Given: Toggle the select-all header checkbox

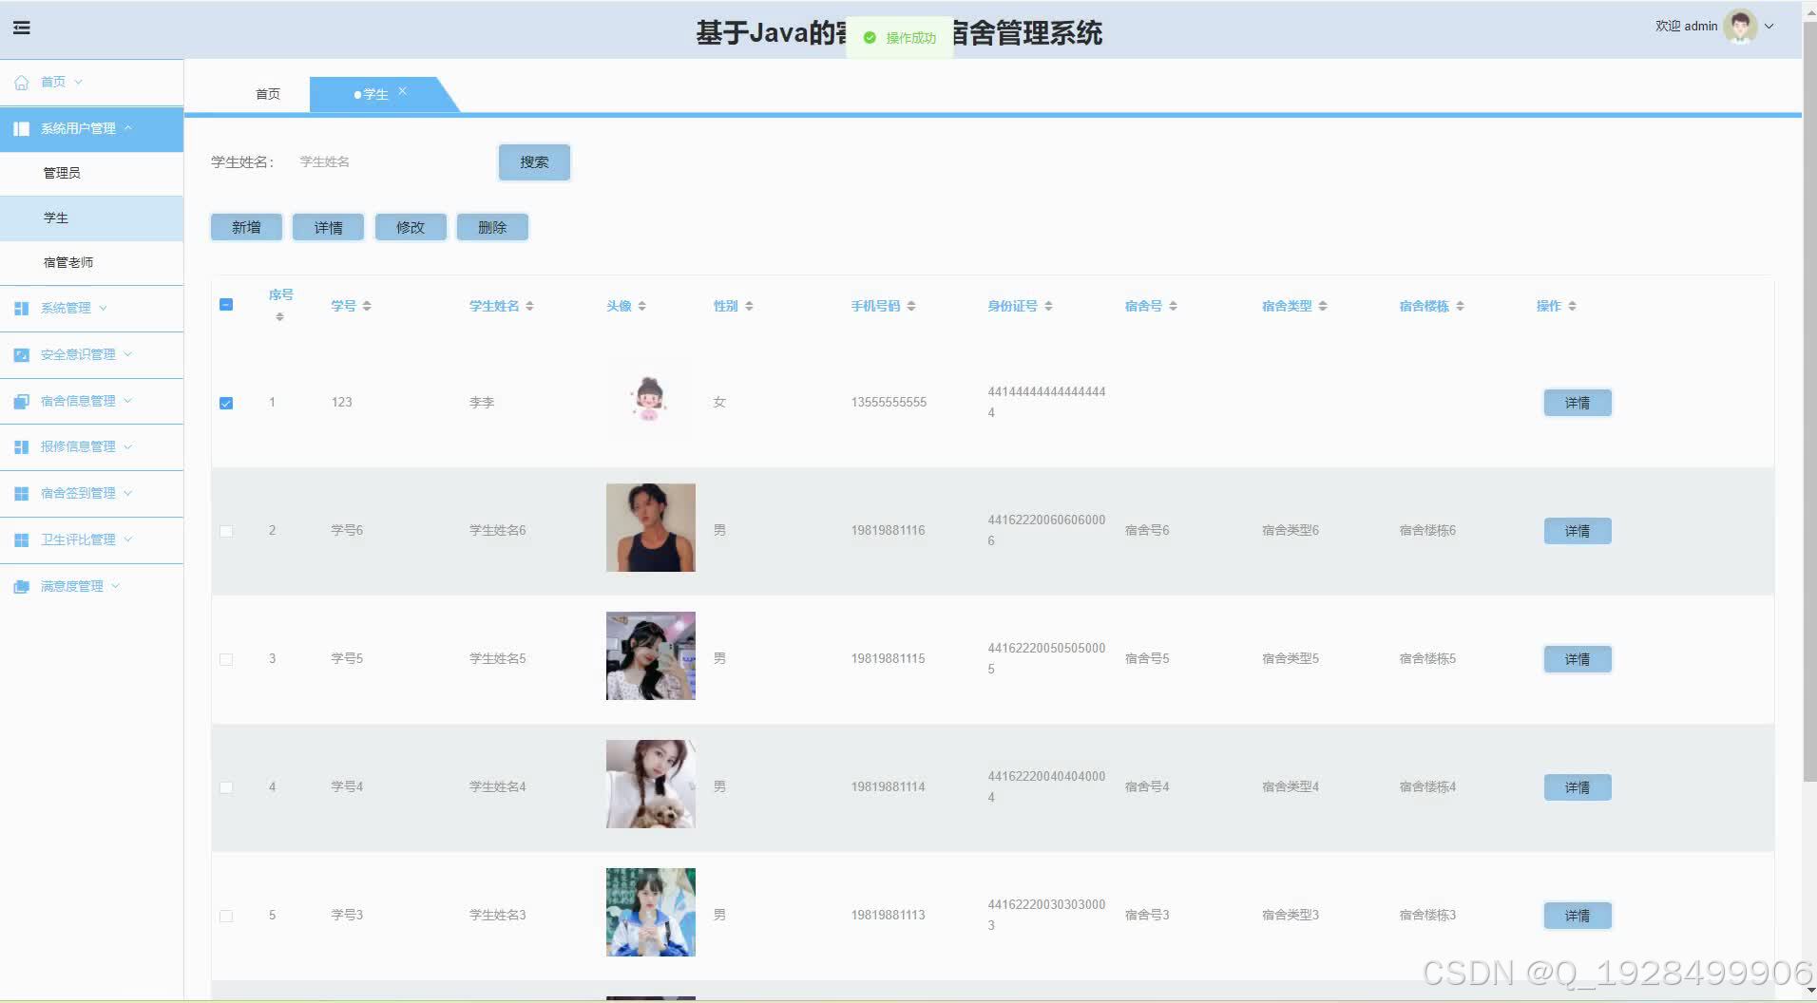Looking at the screenshot, I should click(x=226, y=305).
